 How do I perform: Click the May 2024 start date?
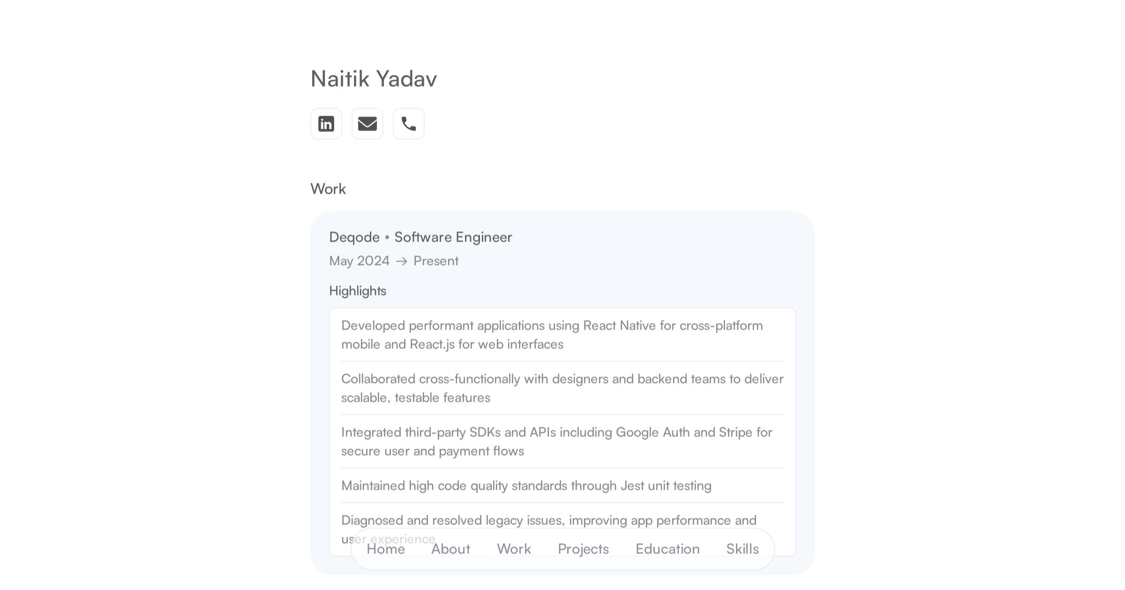[x=359, y=261]
